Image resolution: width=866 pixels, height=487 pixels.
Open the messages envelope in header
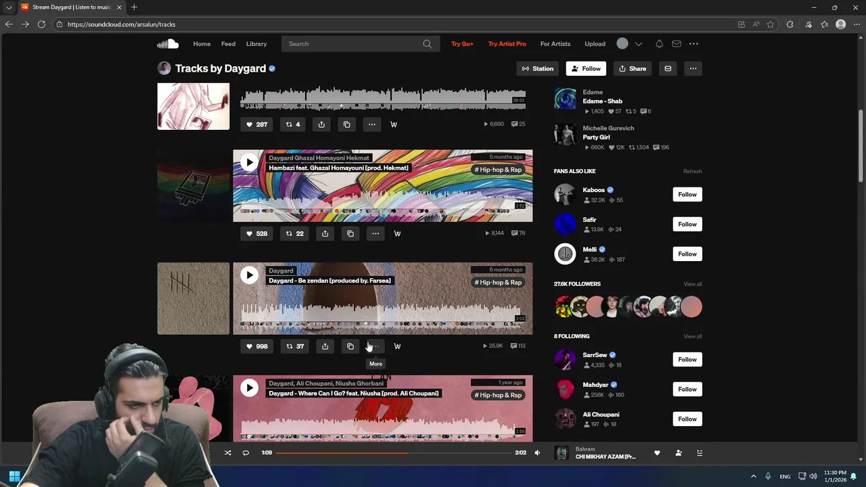676,44
